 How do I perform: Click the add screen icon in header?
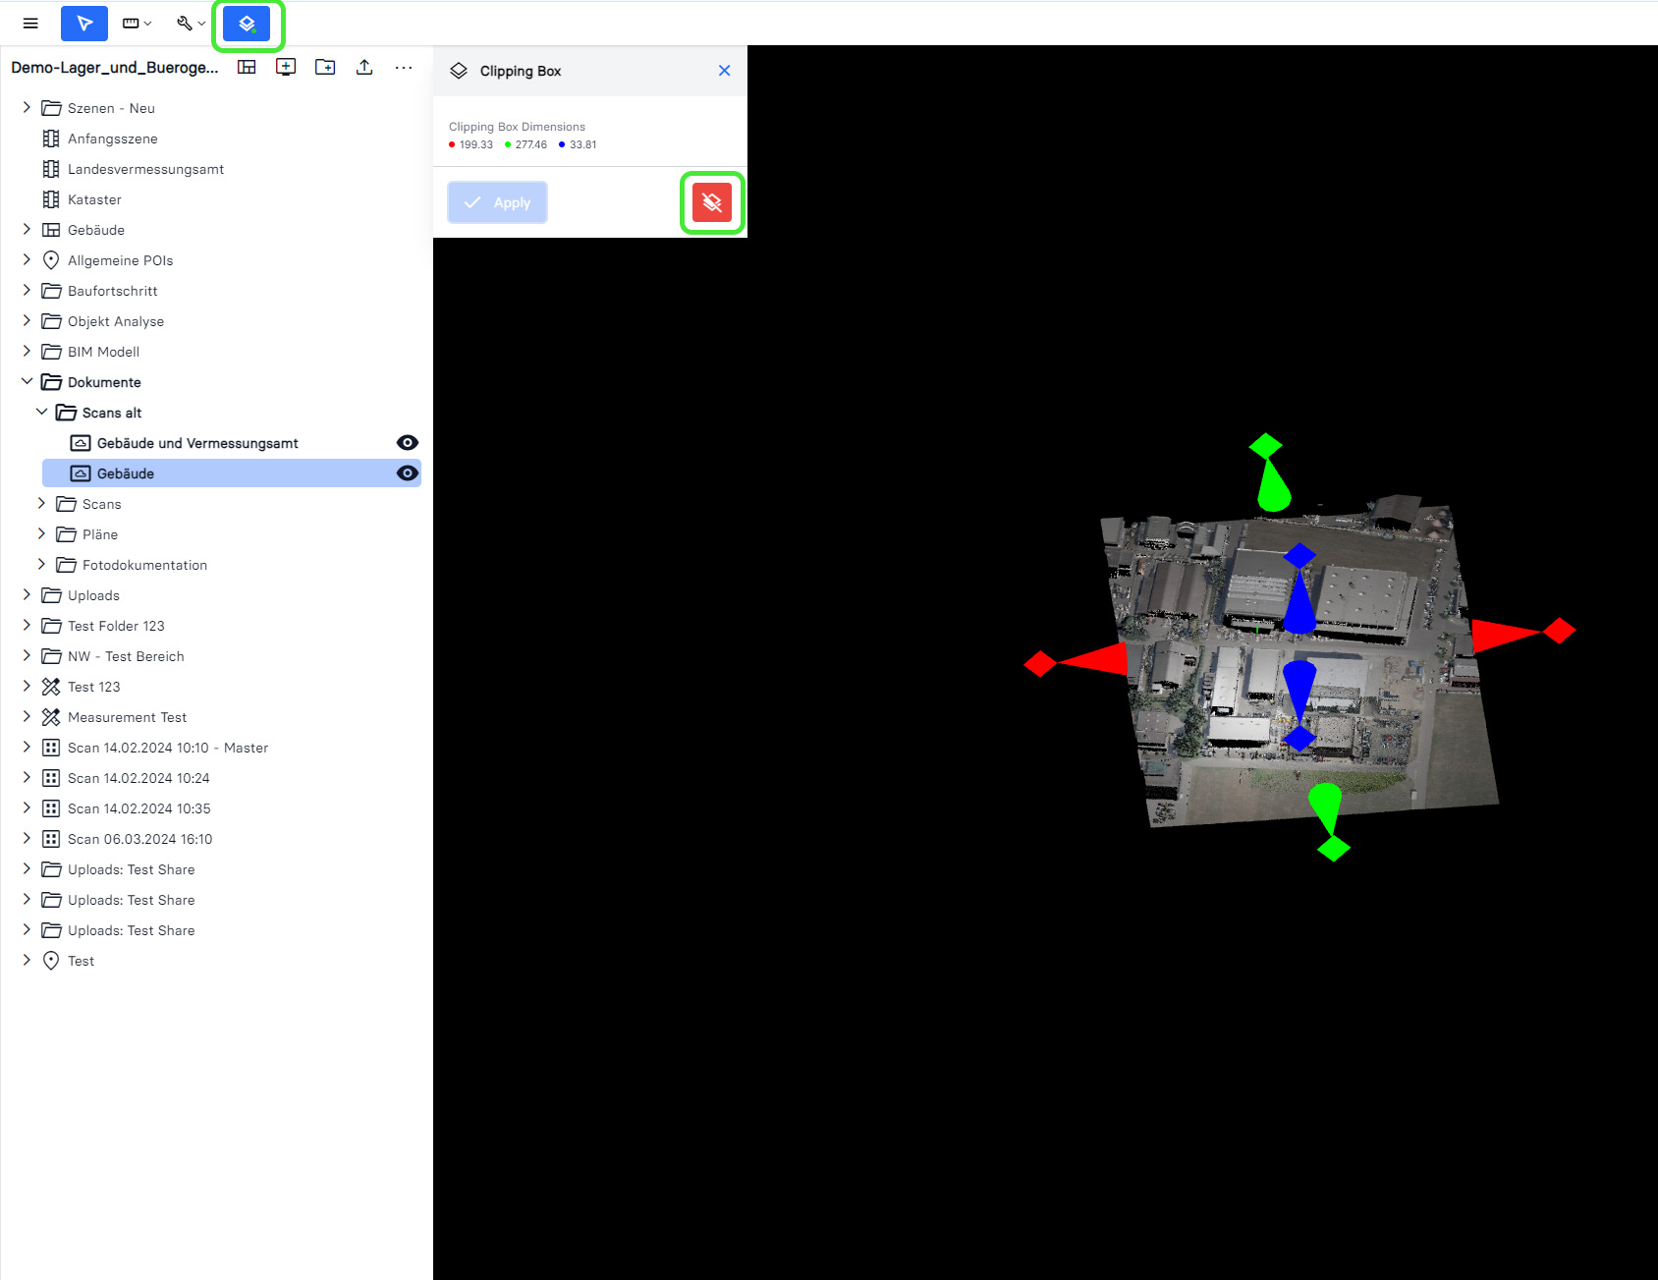(x=286, y=67)
